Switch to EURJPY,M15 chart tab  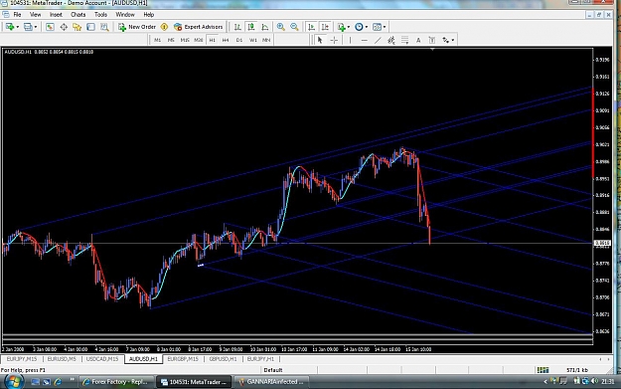coord(22,359)
